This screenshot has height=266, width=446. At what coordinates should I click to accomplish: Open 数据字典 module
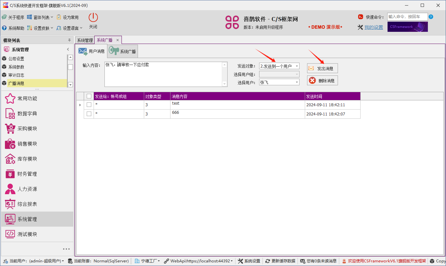[37, 113]
